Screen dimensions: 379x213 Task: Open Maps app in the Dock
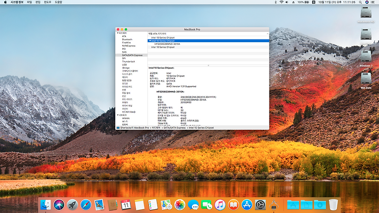pos(166,205)
